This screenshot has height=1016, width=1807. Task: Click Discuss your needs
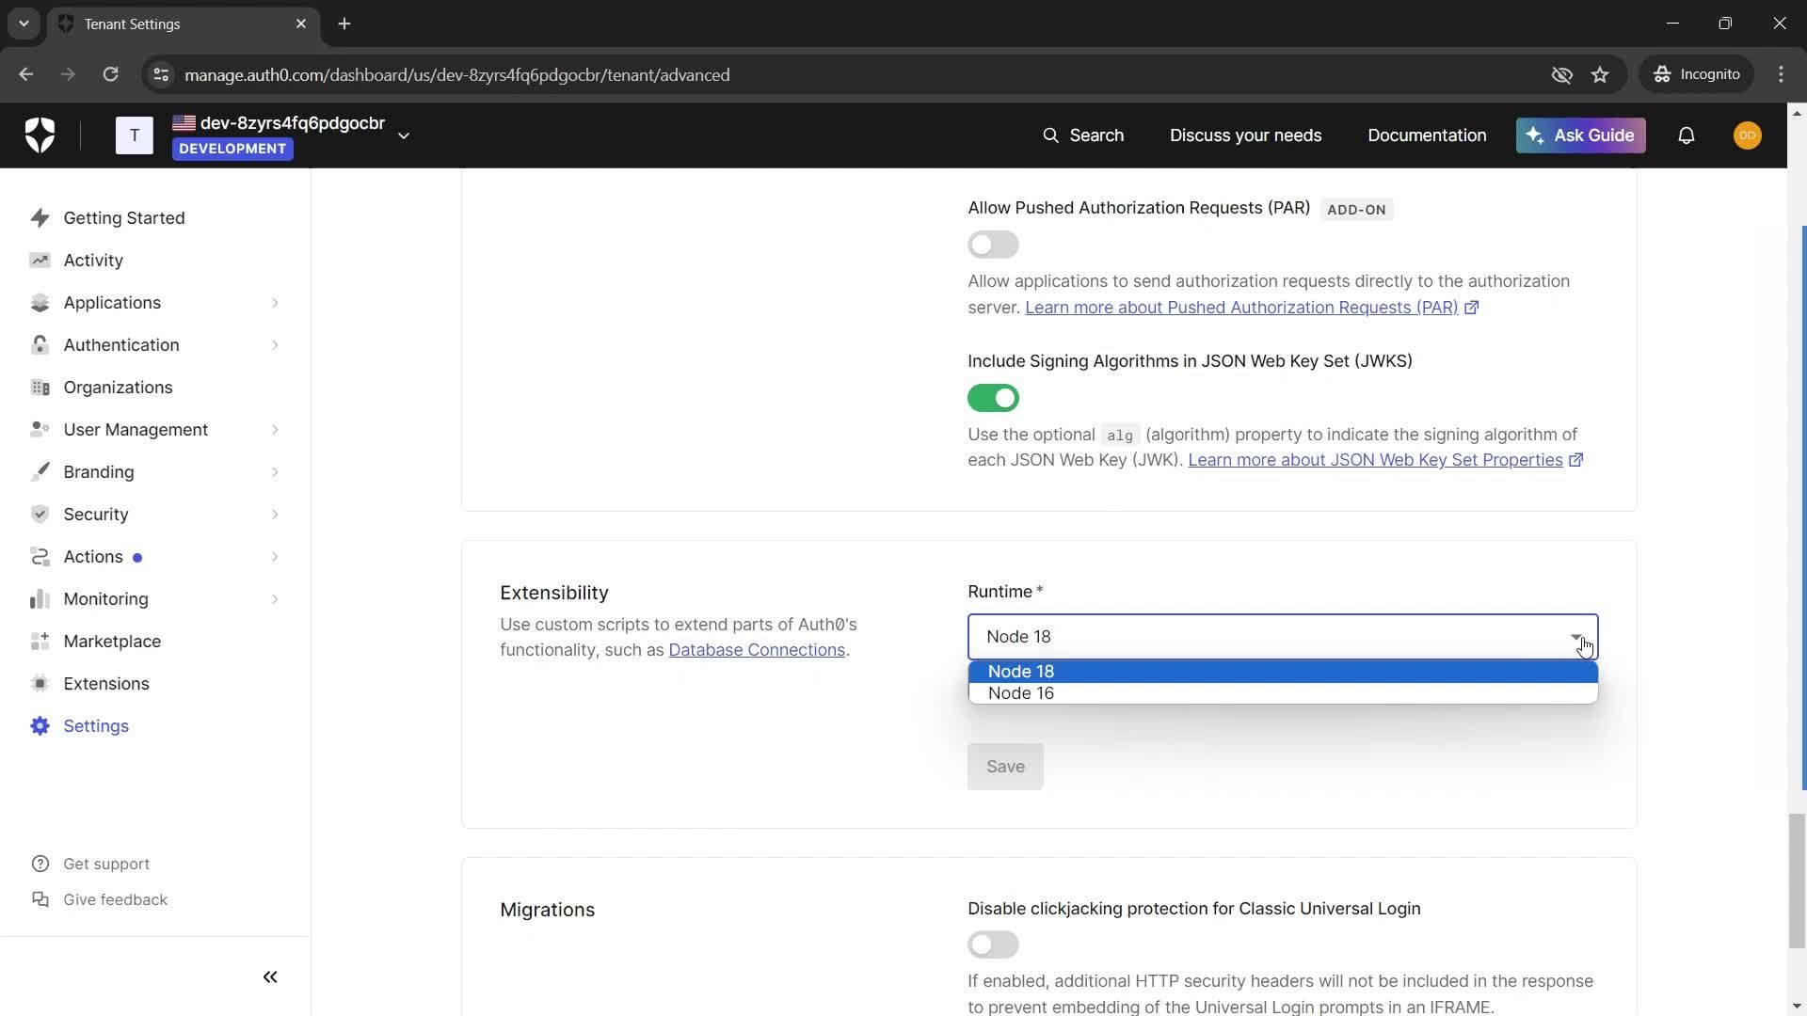[x=1245, y=135]
